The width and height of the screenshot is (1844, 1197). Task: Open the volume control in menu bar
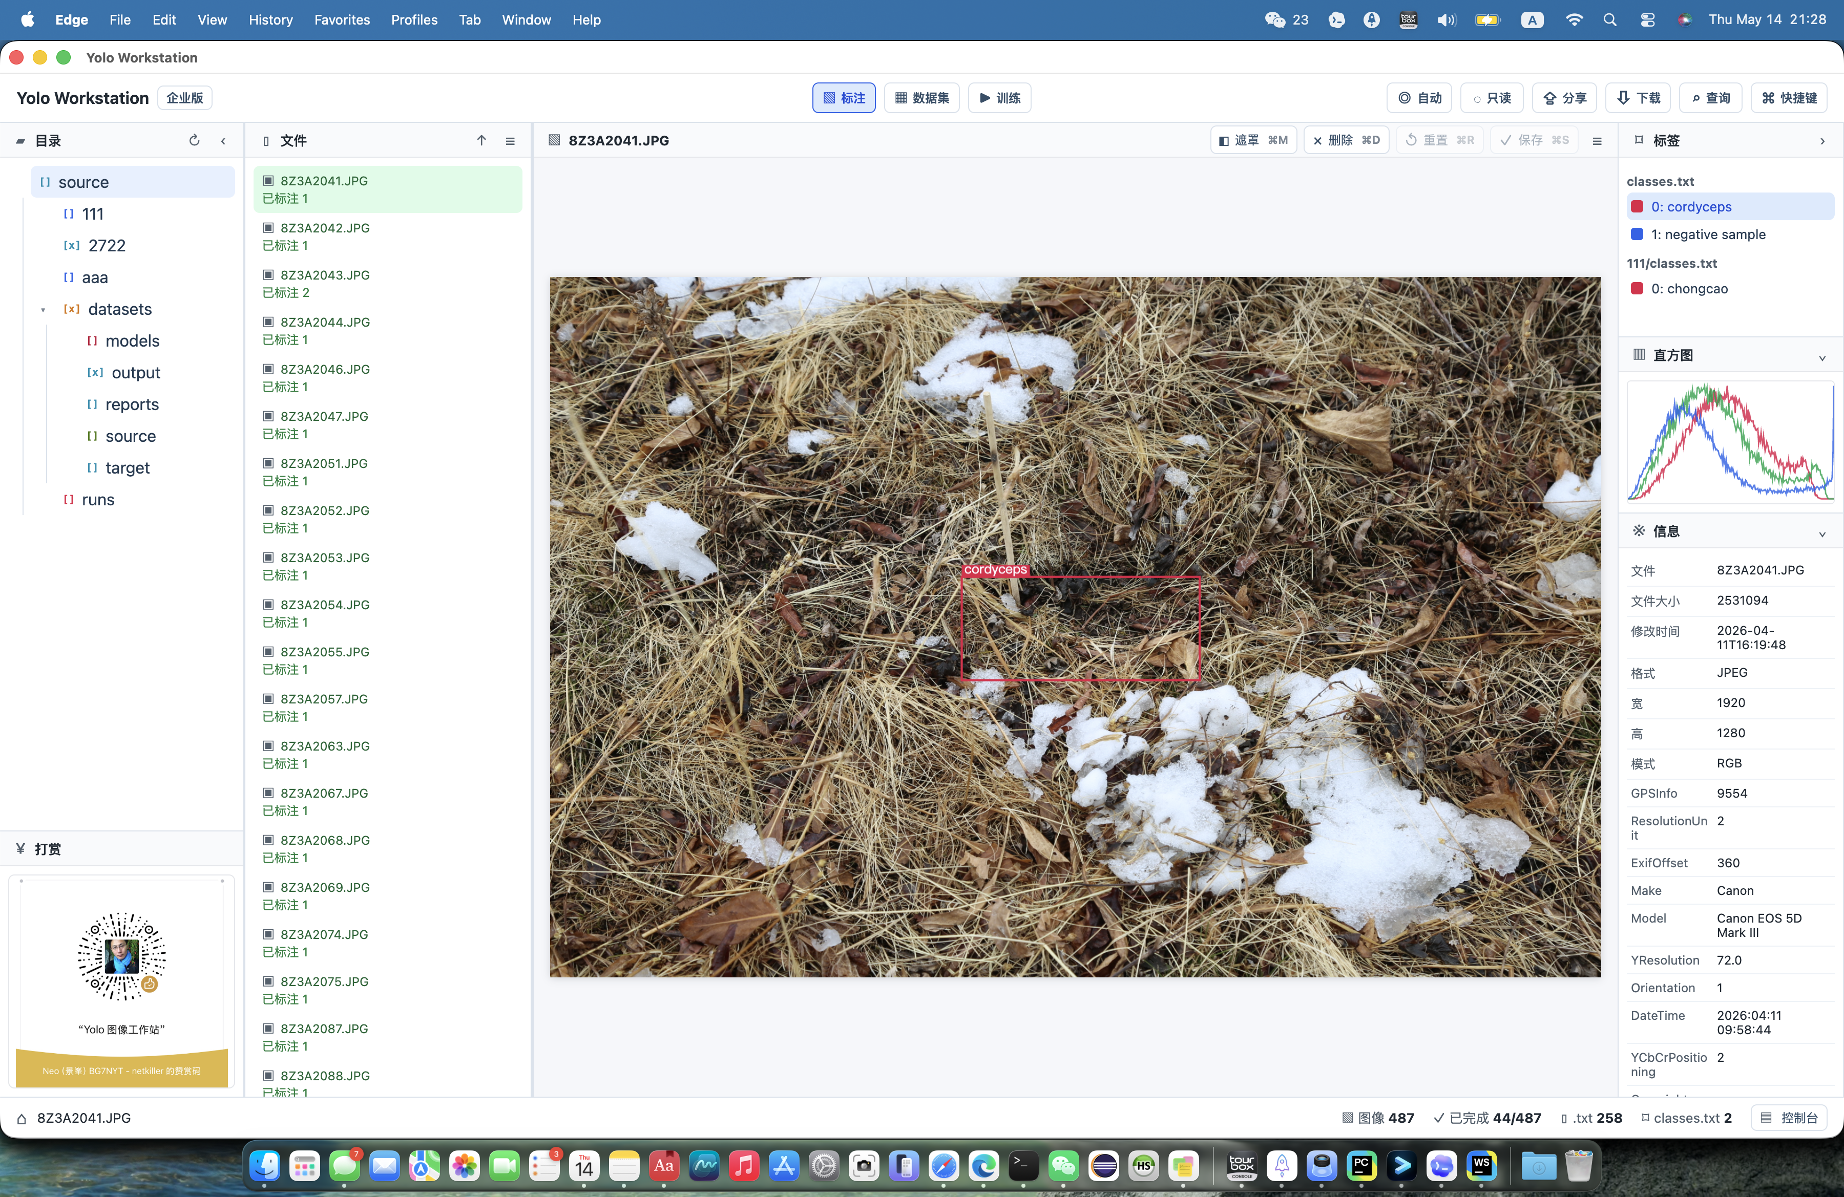click(1446, 19)
